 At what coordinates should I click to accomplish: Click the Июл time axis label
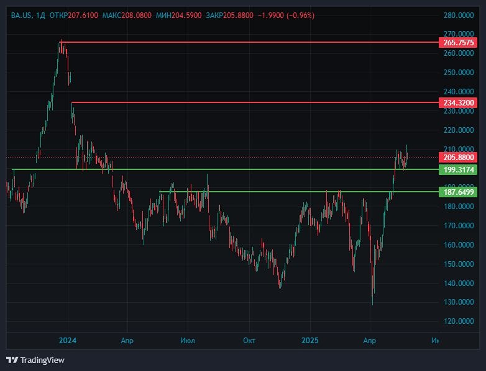tap(188, 341)
